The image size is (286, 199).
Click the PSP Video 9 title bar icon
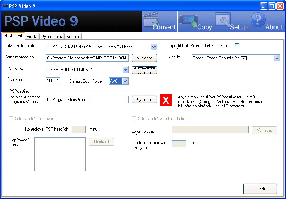click(5, 6)
